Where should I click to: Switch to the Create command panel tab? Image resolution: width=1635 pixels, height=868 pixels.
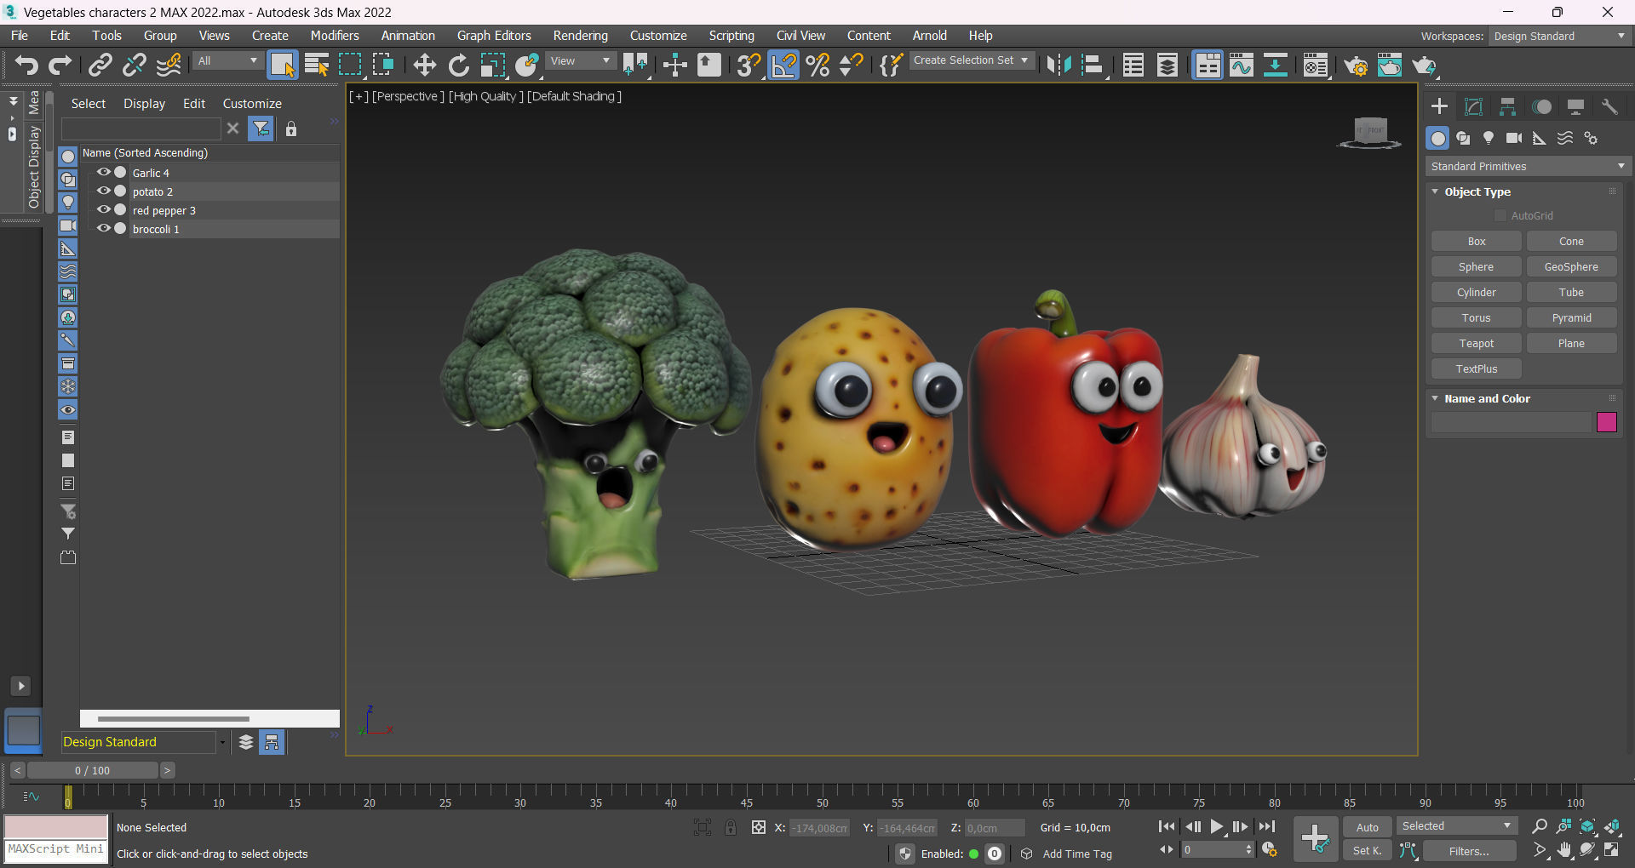tap(1439, 106)
